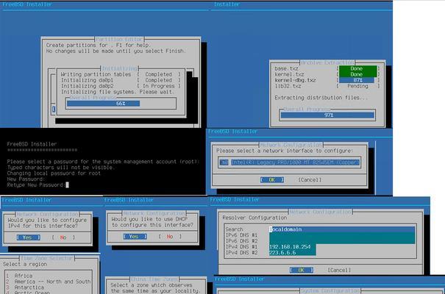Viewport: 445px width, 294px height.
Task: Click 'Initializing file systems. Please wait.' text
Action: point(117,92)
